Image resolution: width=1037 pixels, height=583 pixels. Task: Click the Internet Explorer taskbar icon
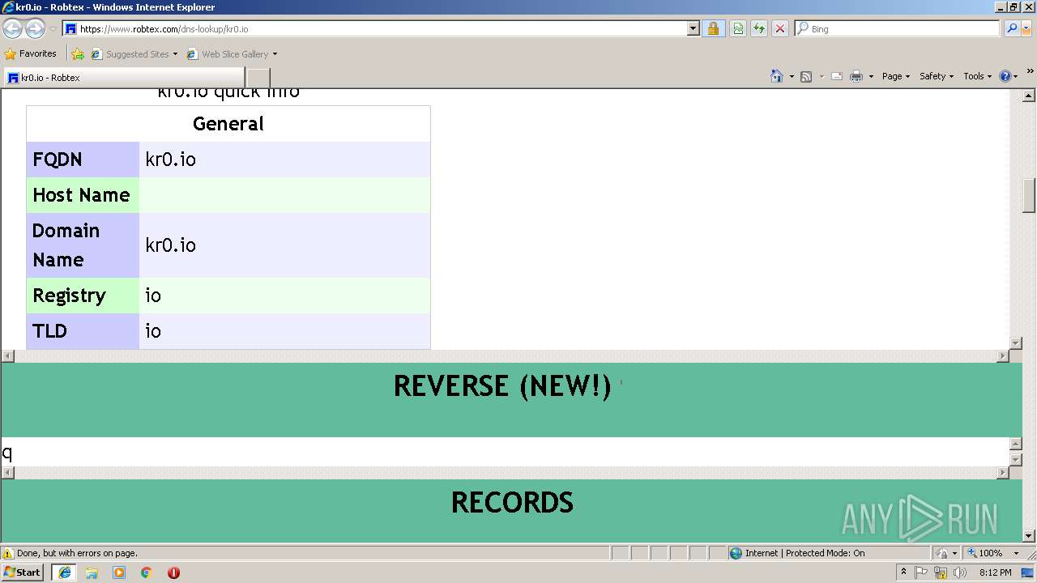(x=65, y=572)
